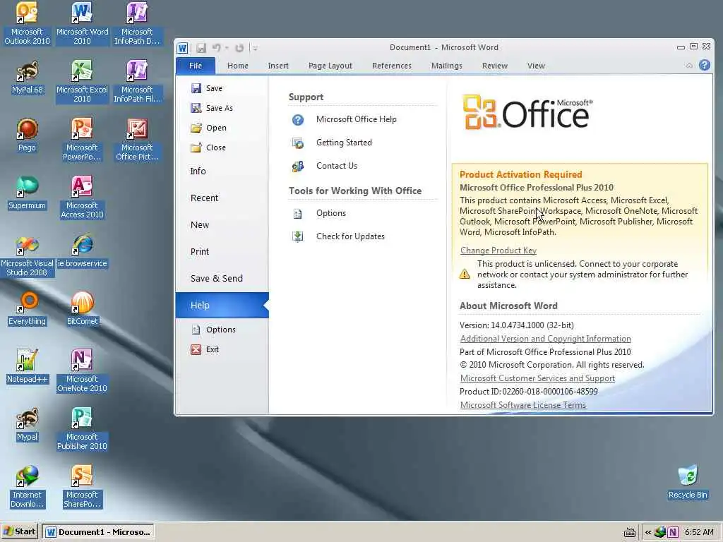This screenshot has width=723, height=542.
Task: Open Microsoft Publisher 2010 desktop shortcut
Action: coord(82,429)
